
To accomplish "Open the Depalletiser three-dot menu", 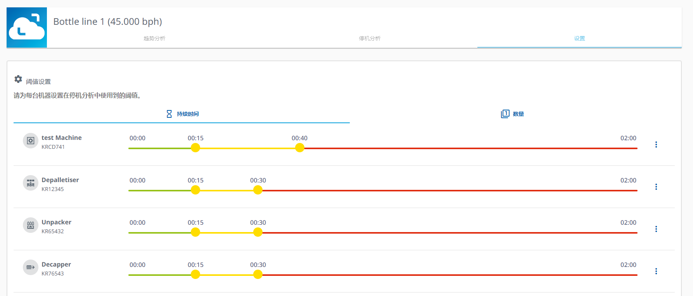I will coord(656,187).
